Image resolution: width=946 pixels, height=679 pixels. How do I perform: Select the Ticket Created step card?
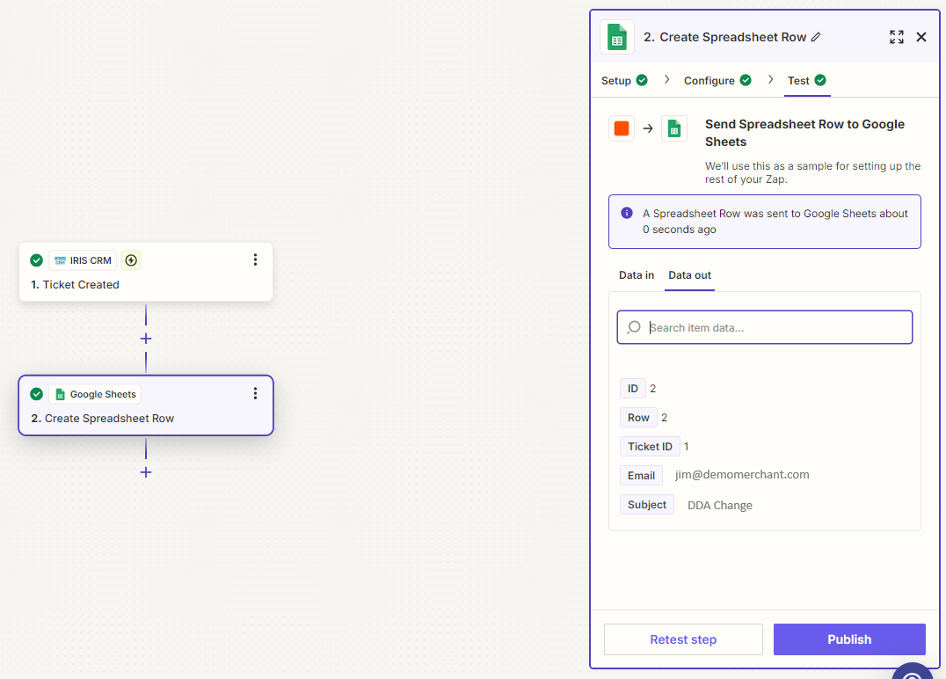145,272
